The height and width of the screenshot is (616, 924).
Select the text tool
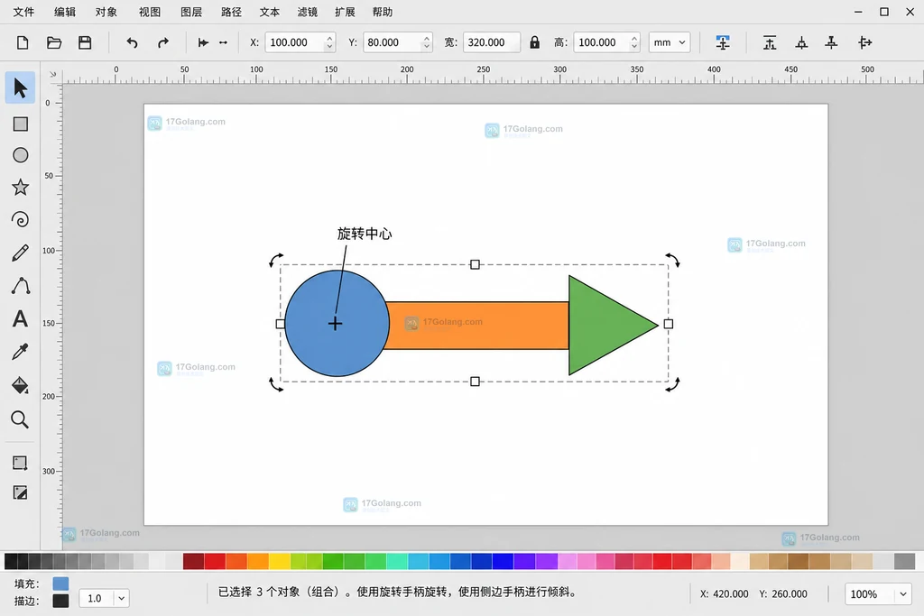click(20, 318)
